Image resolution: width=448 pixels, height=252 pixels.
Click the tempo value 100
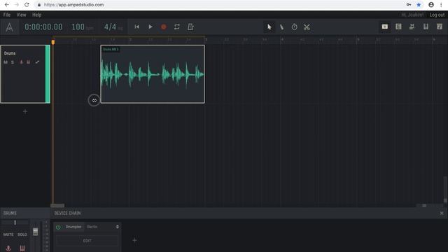[78, 27]
